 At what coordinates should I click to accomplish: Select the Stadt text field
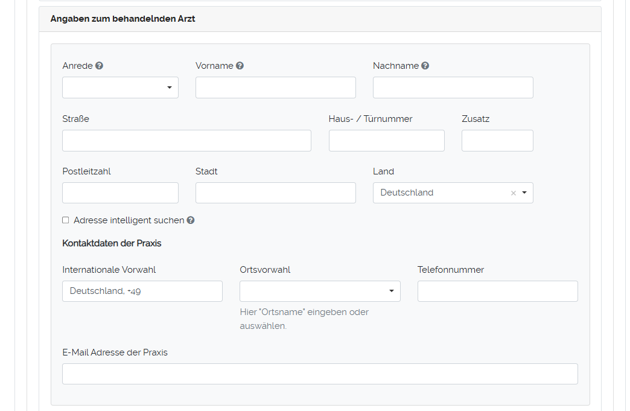tap(275, 193)
